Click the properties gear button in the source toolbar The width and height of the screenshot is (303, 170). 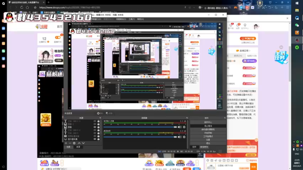coord(100,113)
